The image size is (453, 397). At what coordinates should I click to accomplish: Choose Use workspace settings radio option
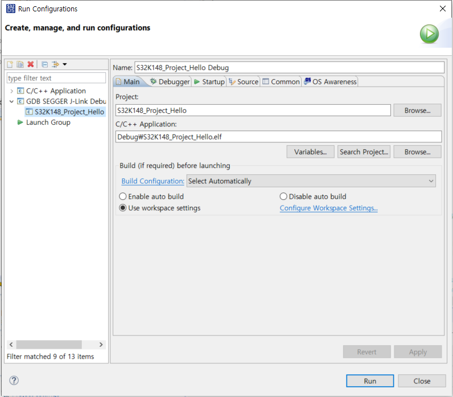coord(123,208)
